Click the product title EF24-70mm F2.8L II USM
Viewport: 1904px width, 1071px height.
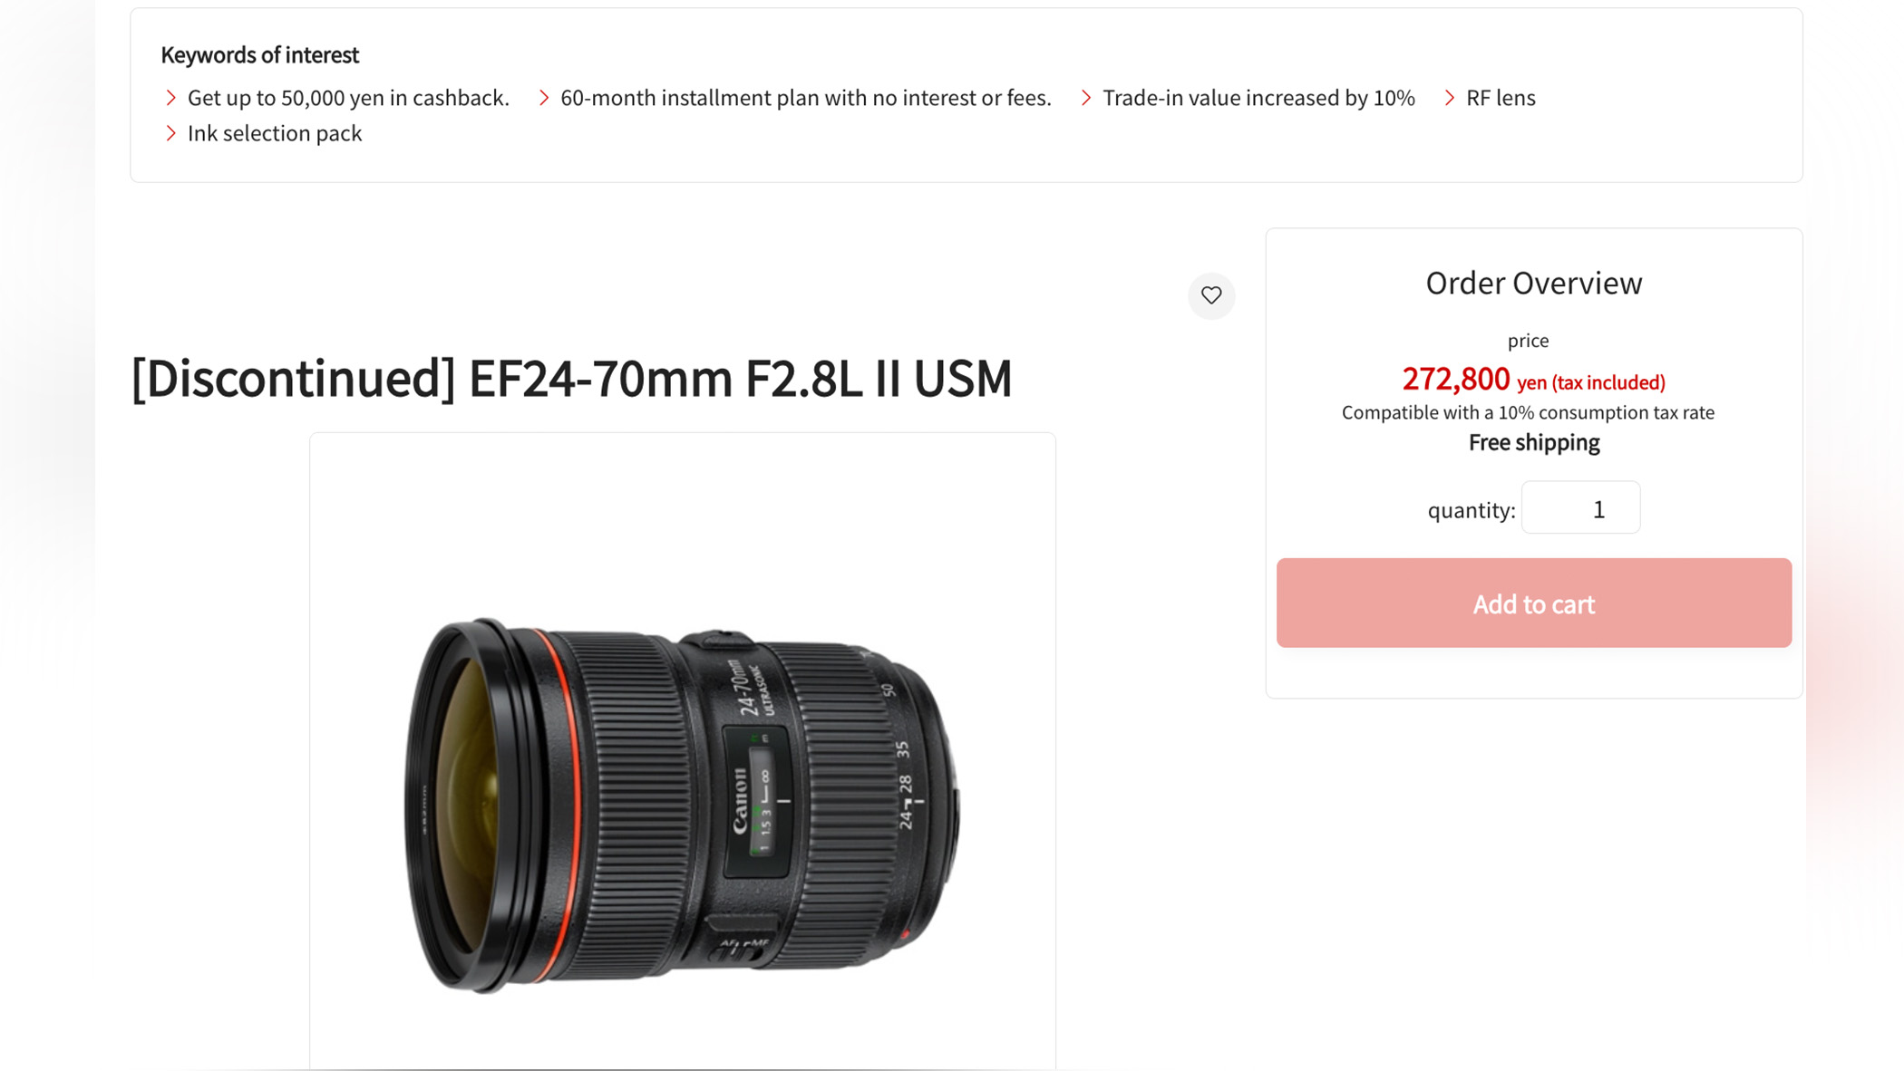573,380
